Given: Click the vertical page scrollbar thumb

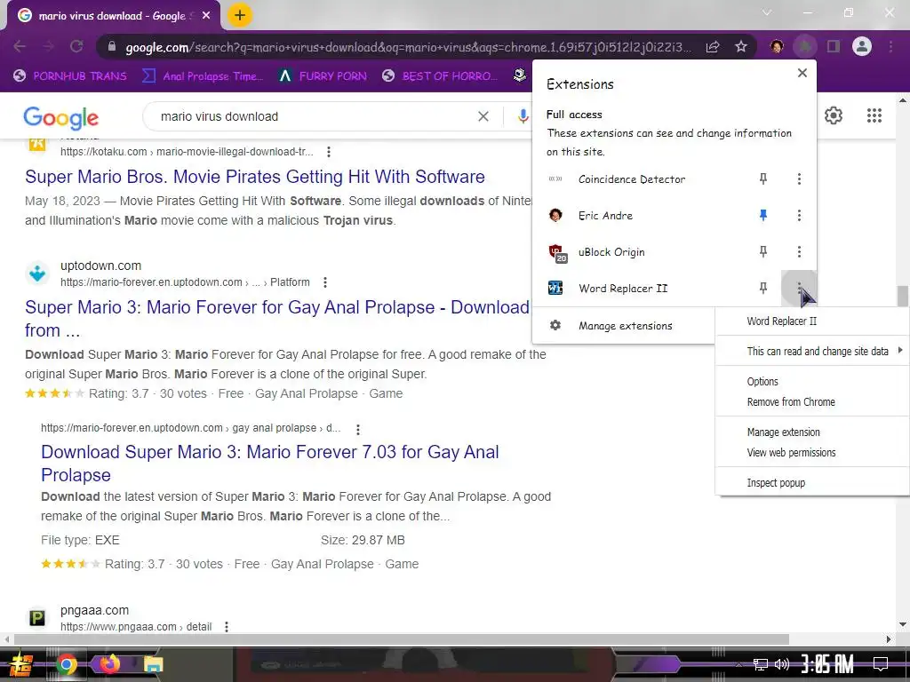Looking at the screenshot, I should (903, 296).
